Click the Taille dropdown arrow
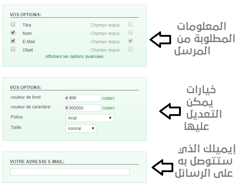 coord(93,129)
